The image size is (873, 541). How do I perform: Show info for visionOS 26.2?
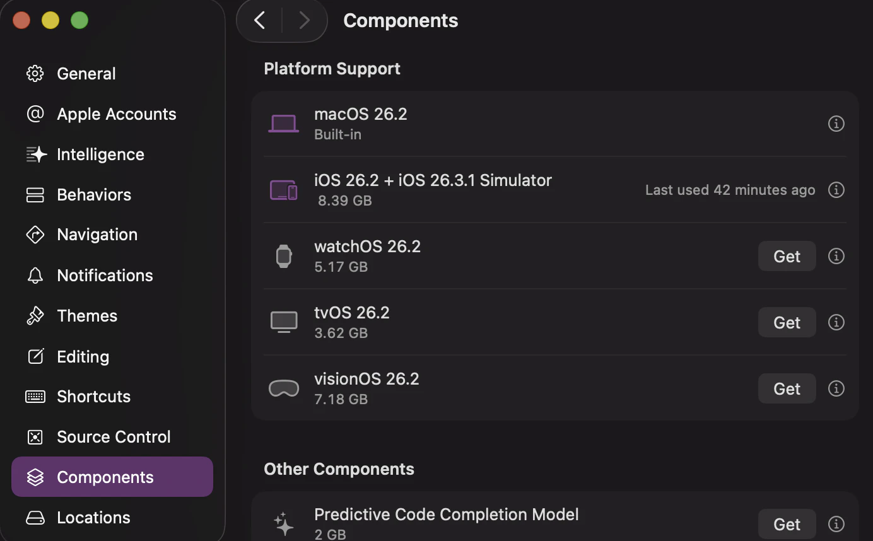[x=836, y=388]
